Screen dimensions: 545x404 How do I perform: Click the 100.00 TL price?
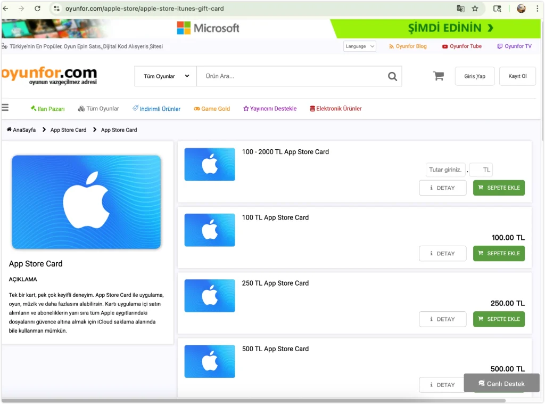(x=508, y=238)
